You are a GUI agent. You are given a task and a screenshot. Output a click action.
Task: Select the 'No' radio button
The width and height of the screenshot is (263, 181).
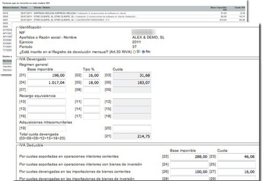coord(143,52)
